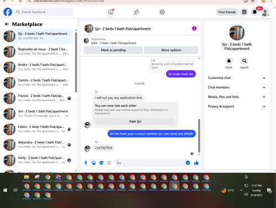Click the chat header listing thumbnail
The width and height of the screenshot is (276, 208).
[x=89, y=28]
